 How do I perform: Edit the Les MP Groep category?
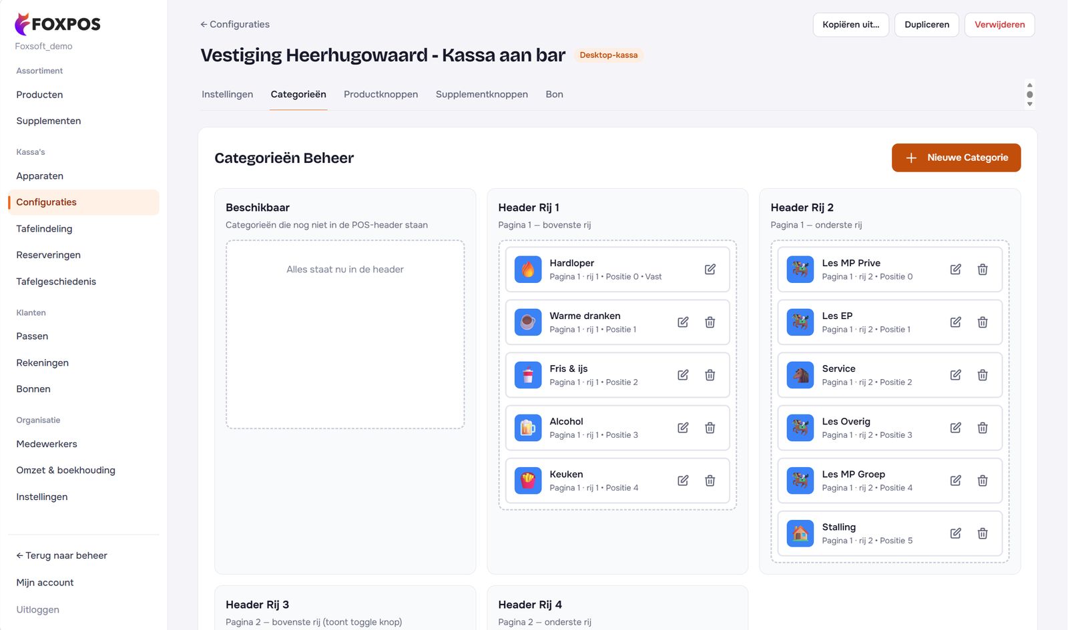[956, 481]
